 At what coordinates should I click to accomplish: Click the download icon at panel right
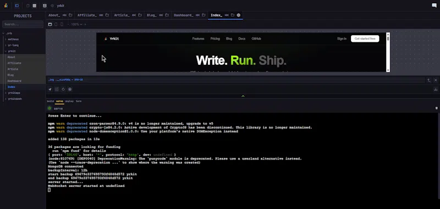[436, 90]
